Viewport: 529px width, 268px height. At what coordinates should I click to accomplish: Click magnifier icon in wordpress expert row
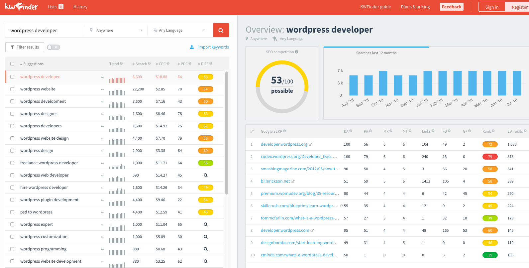point(205,224)
